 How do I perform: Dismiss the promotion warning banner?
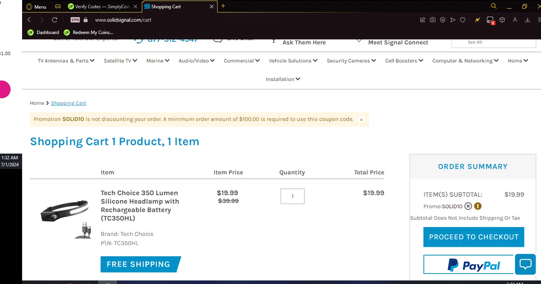tap(361, 120)
